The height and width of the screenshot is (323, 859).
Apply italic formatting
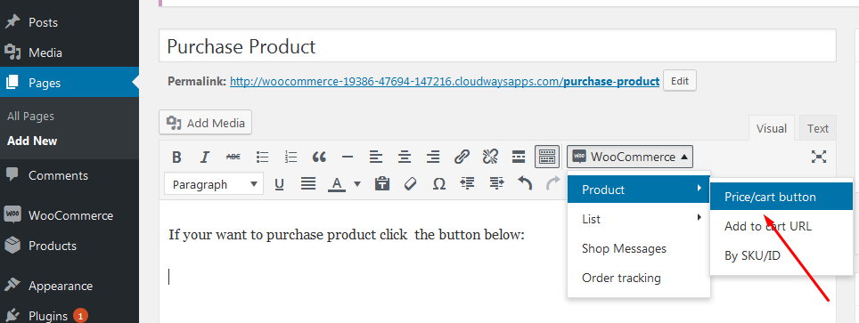205,157
